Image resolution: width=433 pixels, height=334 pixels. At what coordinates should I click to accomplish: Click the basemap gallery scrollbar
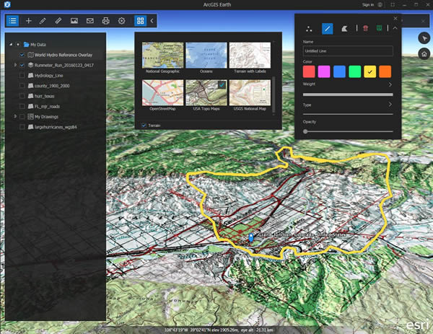tap(274, 94)
